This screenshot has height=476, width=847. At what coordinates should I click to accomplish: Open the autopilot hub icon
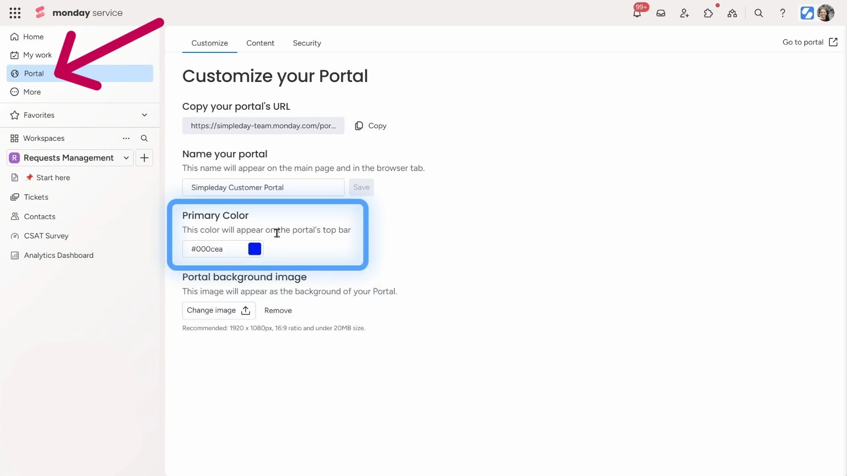tap(732, 13)
